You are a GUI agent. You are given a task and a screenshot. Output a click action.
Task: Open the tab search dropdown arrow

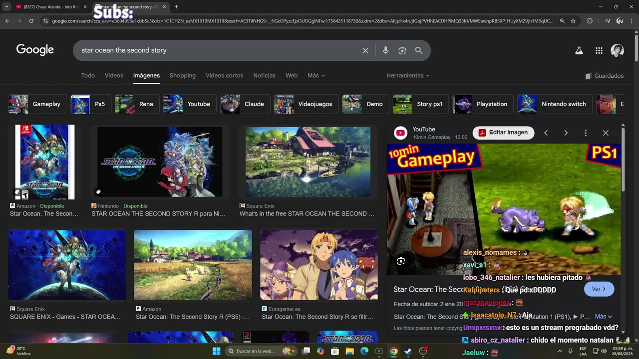(6, 7)
